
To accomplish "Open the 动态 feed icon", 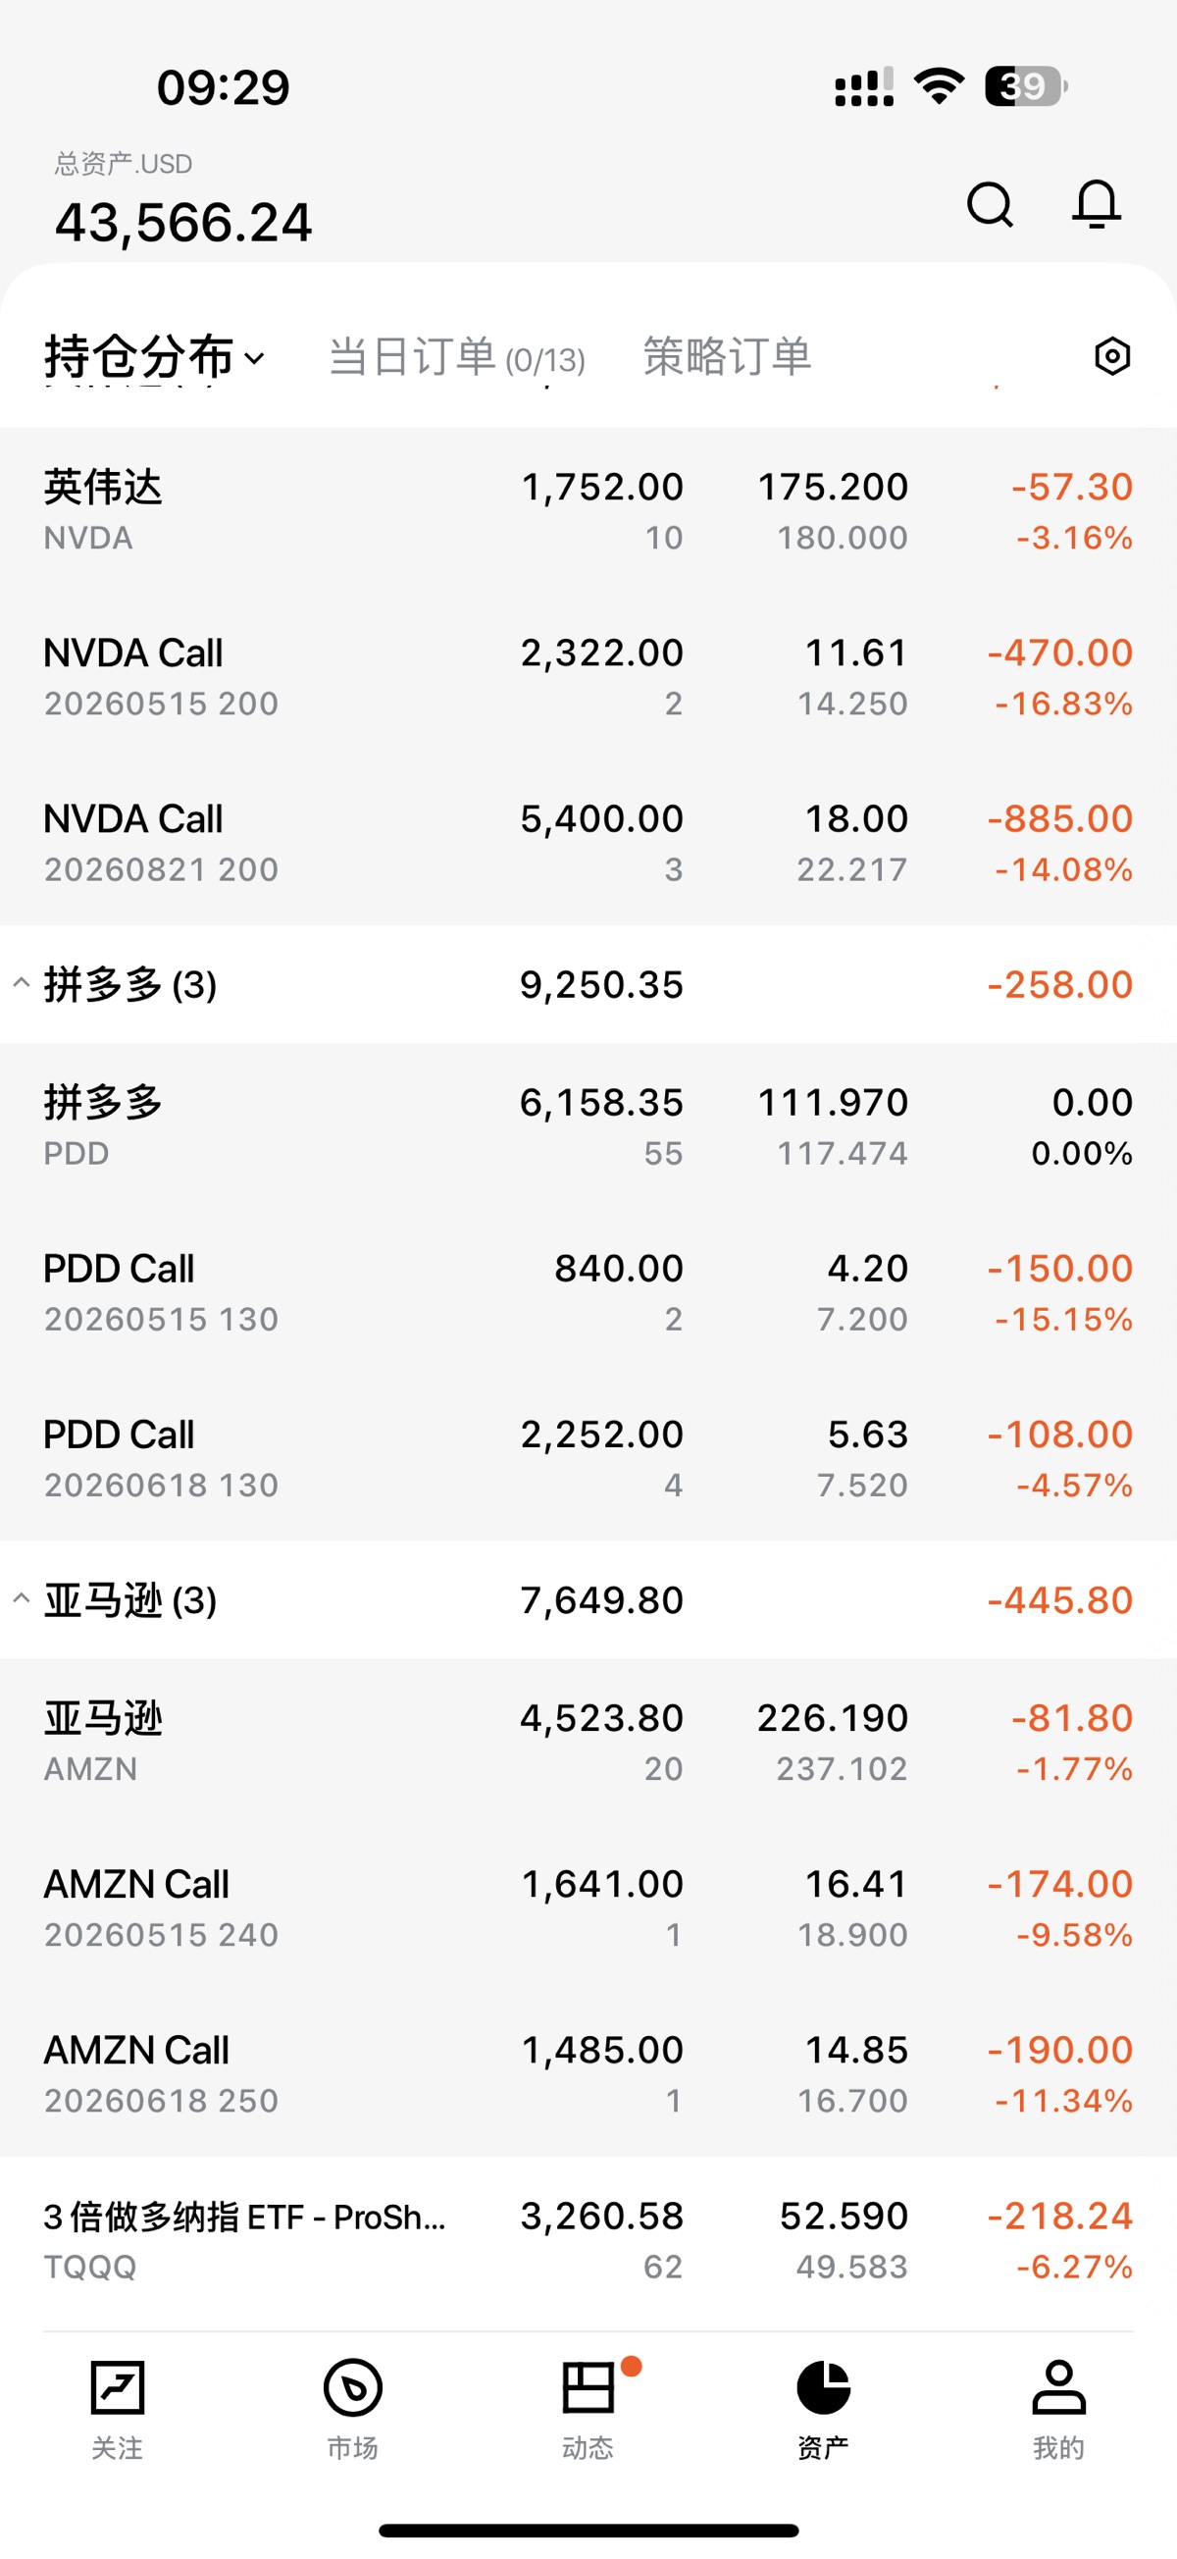I will pos(588,2388).
